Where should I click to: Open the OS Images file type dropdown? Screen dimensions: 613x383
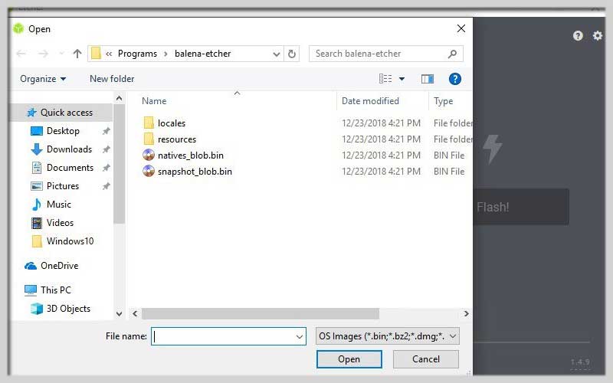(388, 336)
